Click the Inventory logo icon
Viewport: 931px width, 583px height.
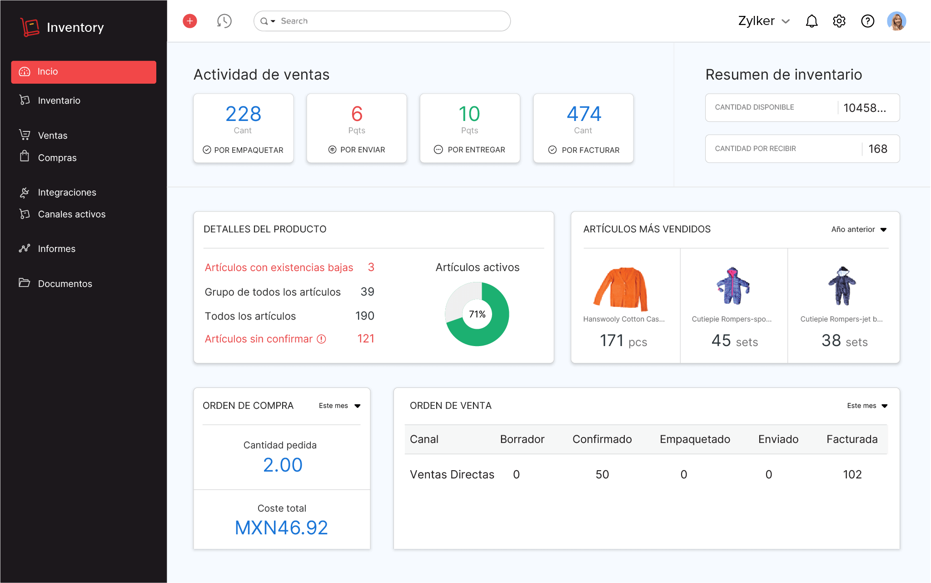tap(30, 27)
